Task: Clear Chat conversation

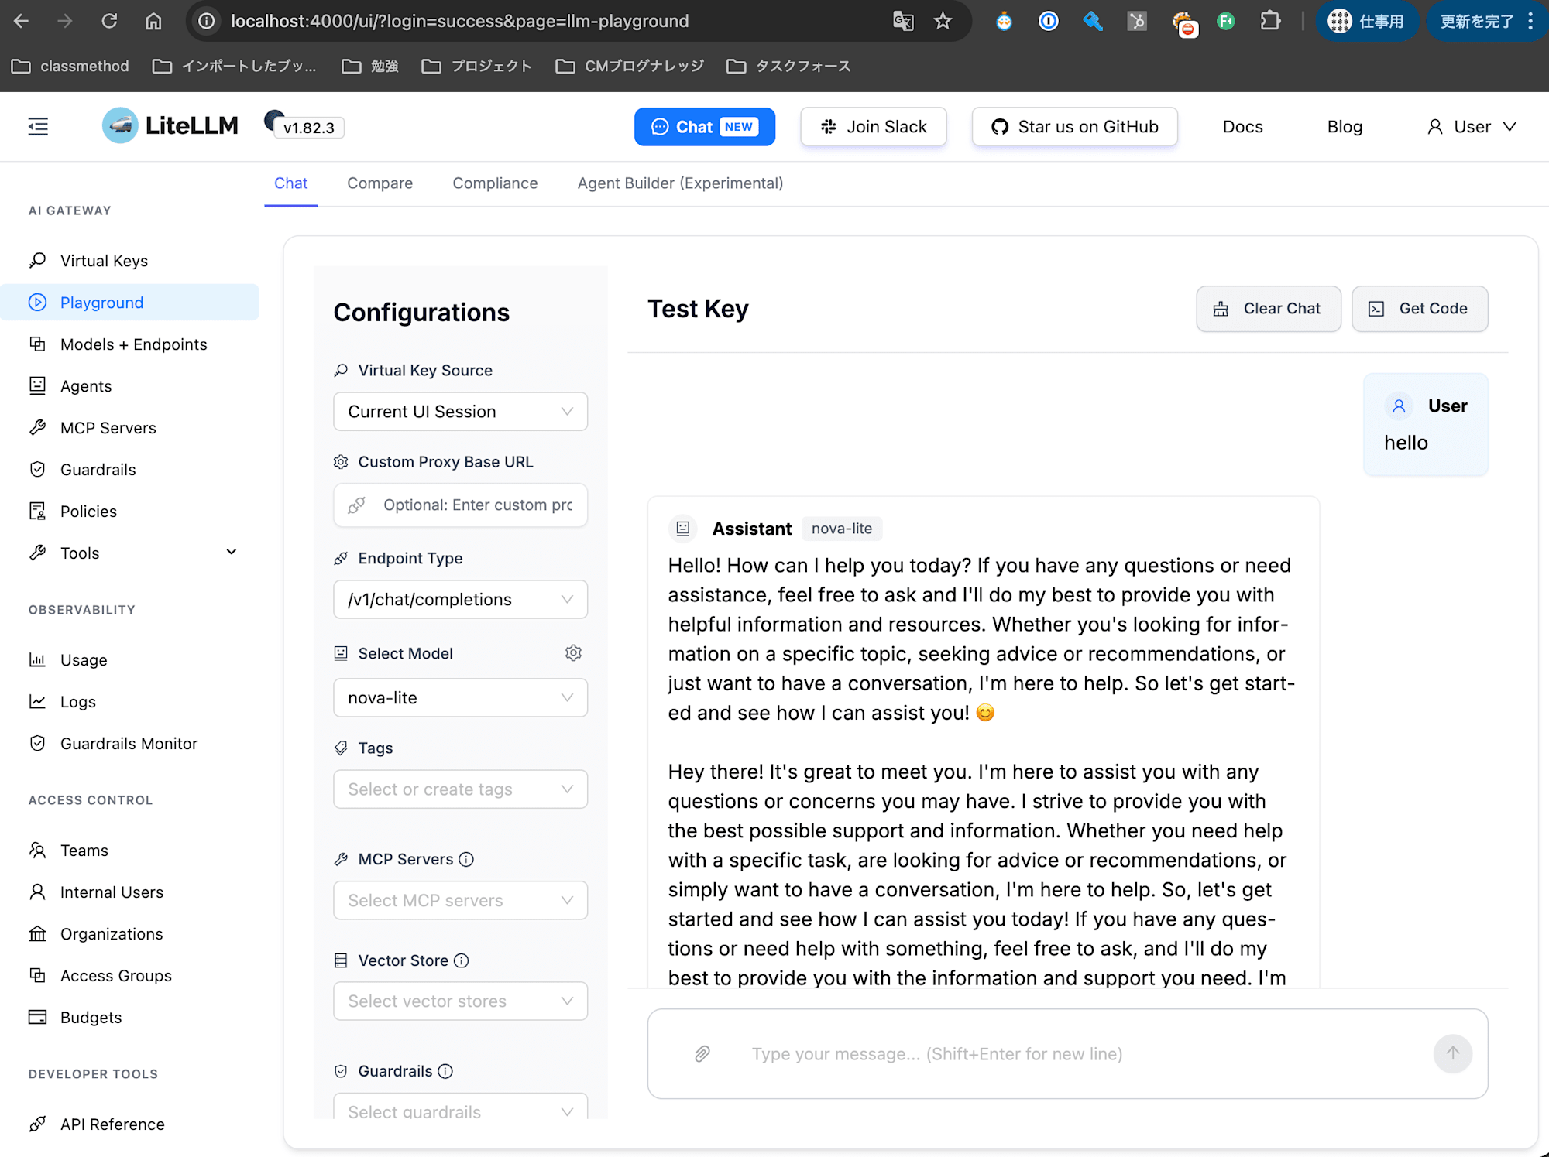Action: tap(1268, 309)
